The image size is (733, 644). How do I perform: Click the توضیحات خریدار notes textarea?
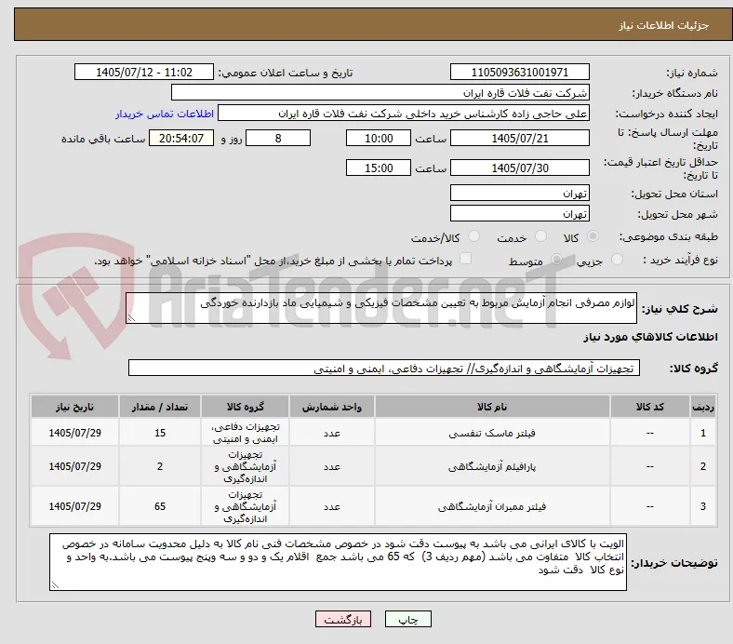click(338, 562)
